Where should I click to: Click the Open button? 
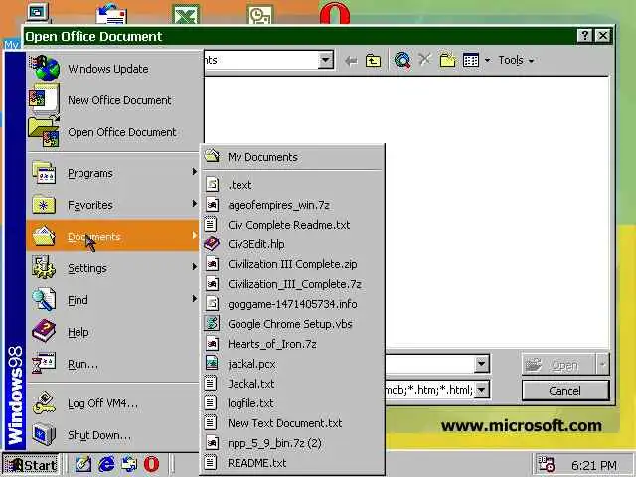coord(558,365)
